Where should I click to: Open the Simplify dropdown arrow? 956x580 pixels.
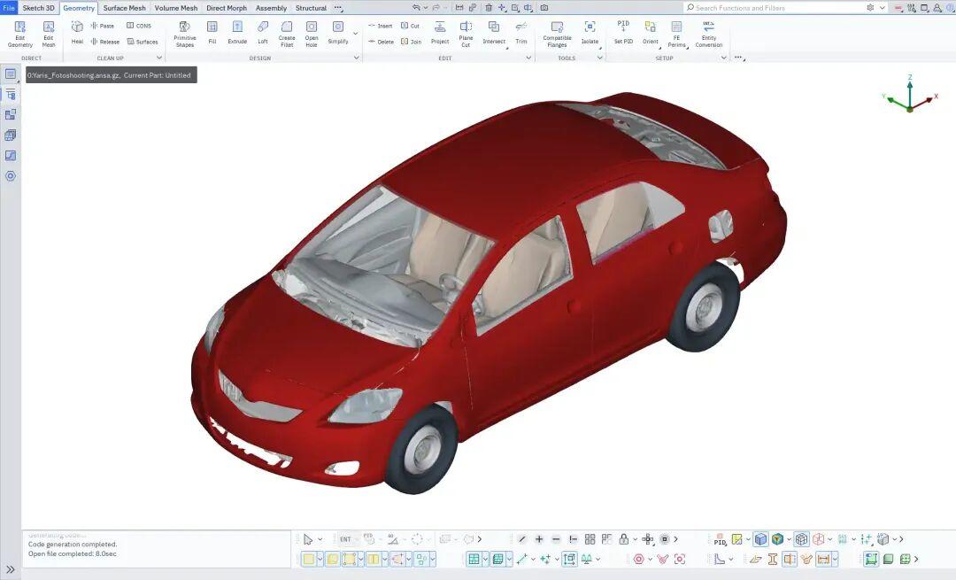click(355, 34)
